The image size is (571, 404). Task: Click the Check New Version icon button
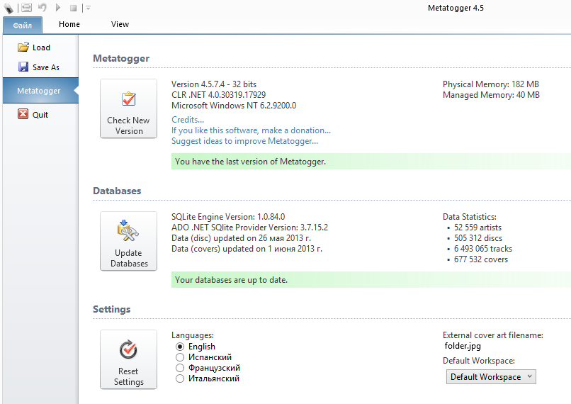click(x=128, y=108)
